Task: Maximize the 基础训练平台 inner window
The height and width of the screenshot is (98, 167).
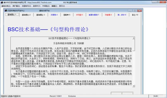Action: [x=135, y=11]
